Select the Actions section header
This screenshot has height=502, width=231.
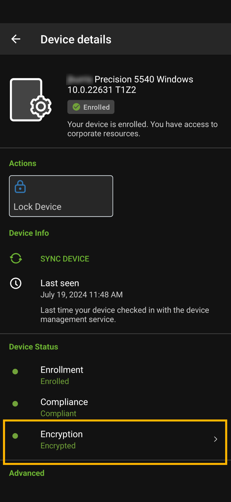click(23, 163)
